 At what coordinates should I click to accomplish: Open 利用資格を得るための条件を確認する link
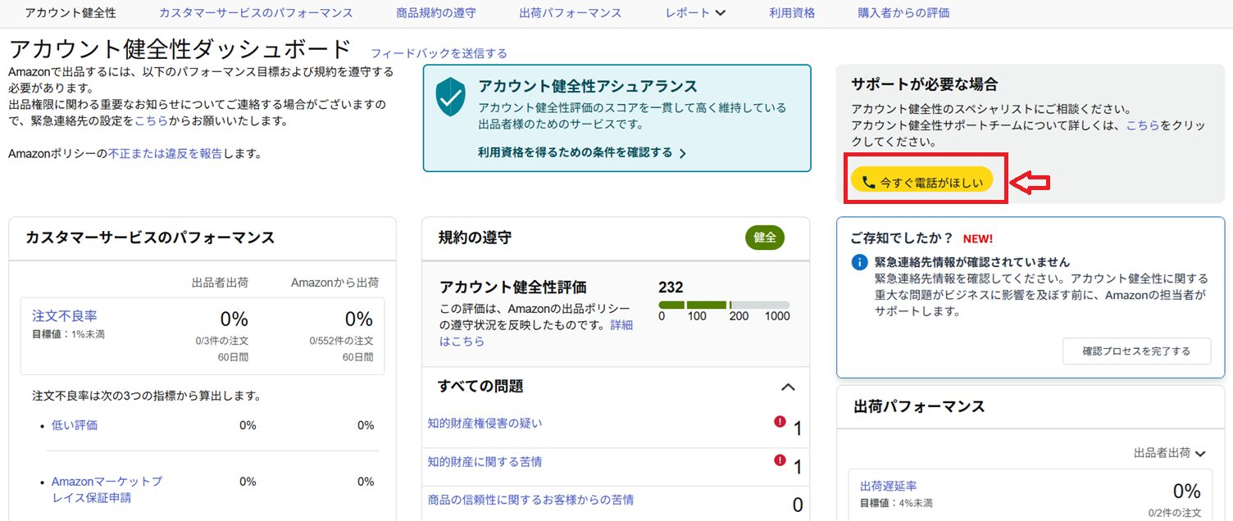point(582,152)
